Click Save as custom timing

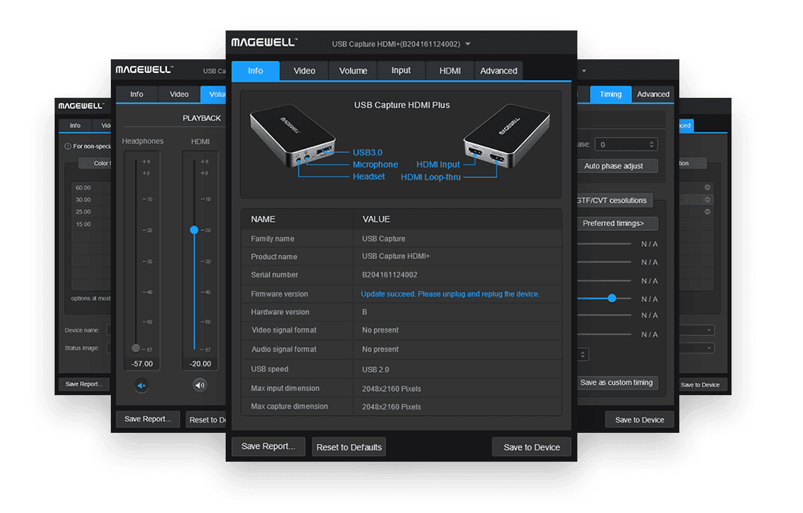click(x=617, y=382)
